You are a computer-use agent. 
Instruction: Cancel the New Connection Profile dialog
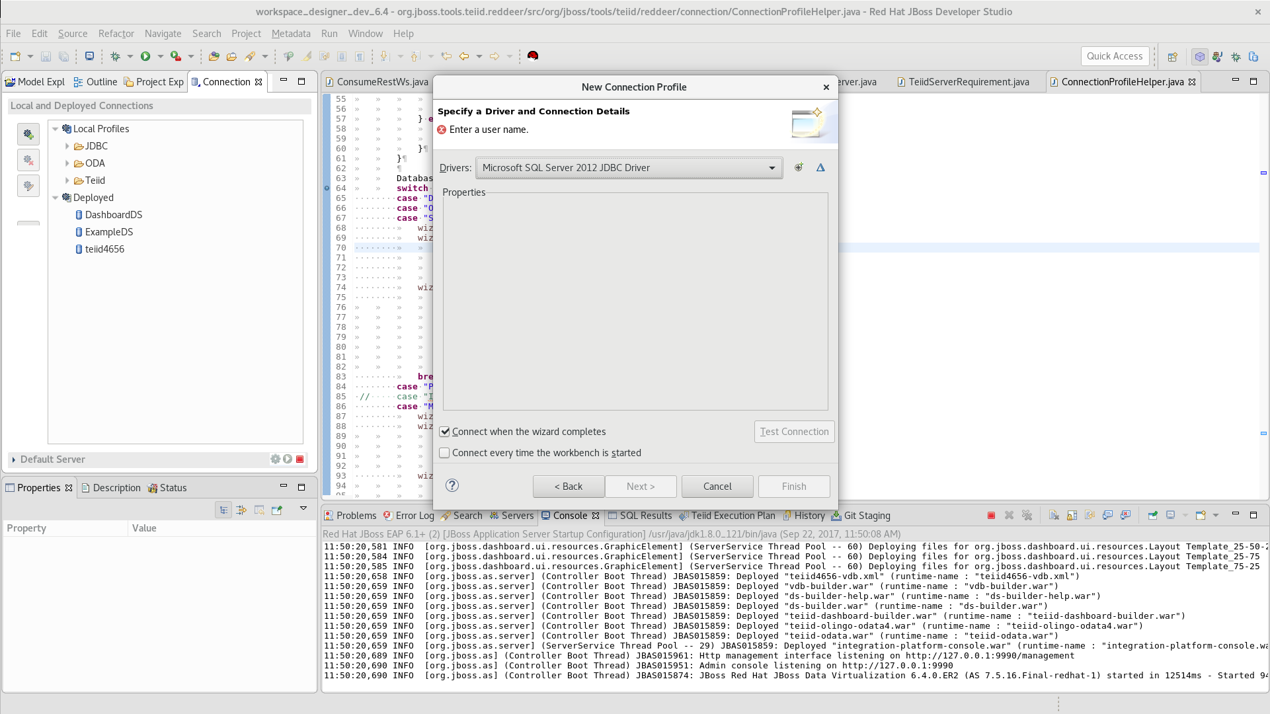[717, 487]
